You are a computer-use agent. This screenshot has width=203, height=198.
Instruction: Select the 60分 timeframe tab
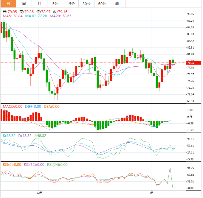click(102, 4)
